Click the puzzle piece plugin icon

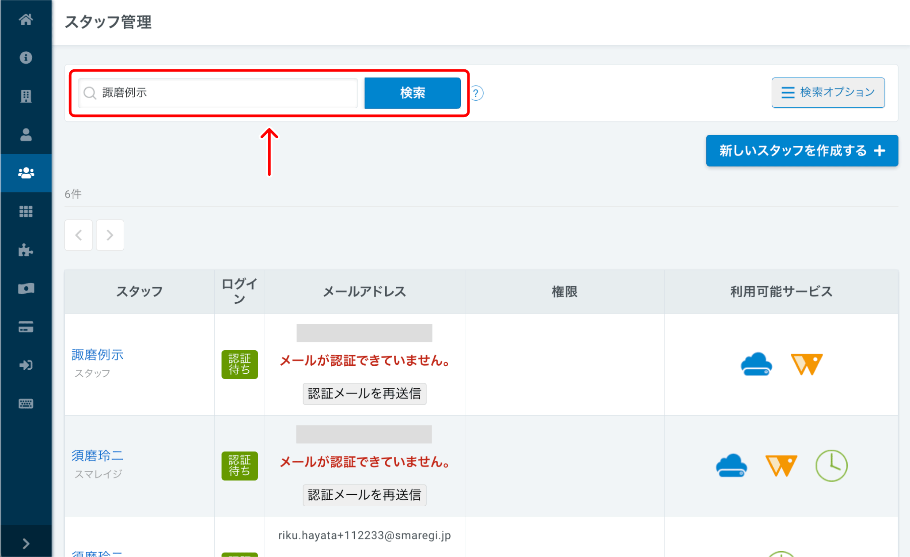(26, 250)
